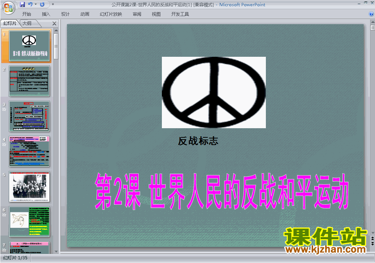This screenshot has width=375, height=263.
Task: Save the presentation with the floppy icon
Action: 22,4
